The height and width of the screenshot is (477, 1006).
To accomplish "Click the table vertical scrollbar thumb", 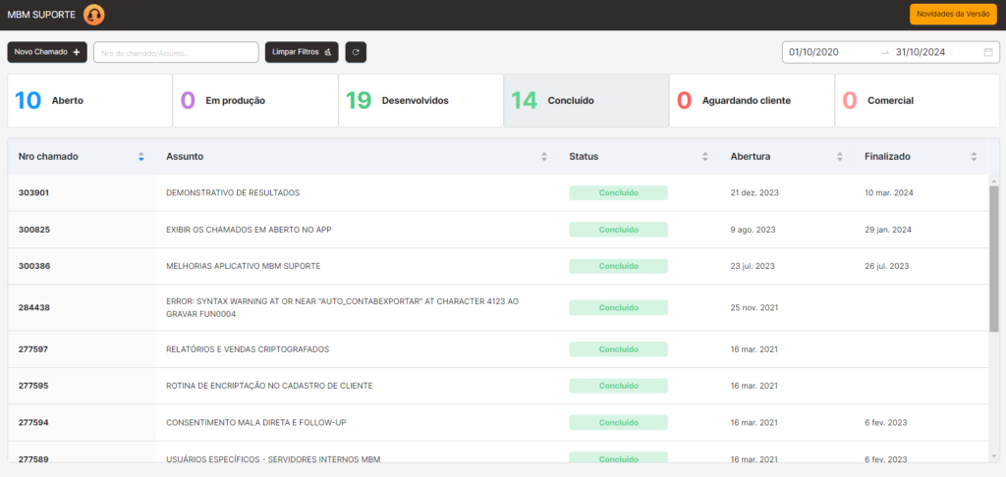I will coord(994,258).
